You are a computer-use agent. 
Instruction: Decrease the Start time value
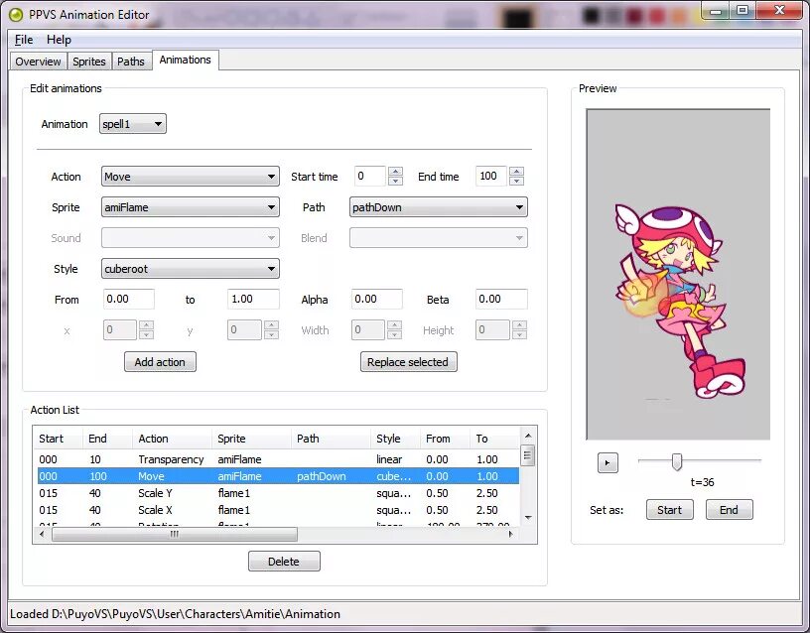point(396,181)
